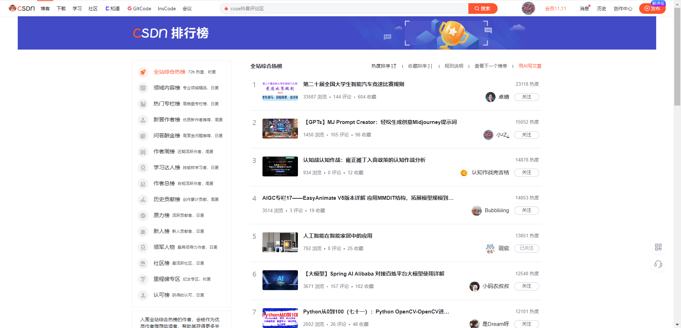Screen dimensions: 681x328
Task: Click the CSDN logo icon
Action: point(22,8)
